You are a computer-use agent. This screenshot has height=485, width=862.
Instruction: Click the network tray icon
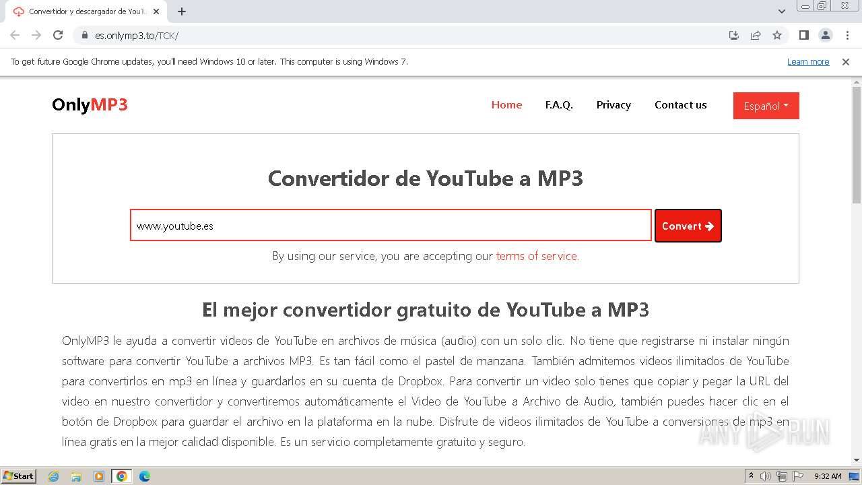[782, 476]
